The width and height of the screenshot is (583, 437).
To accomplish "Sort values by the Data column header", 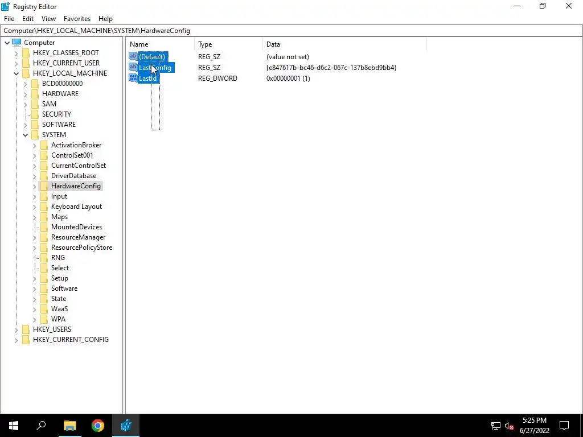I will [x=344, y=44].
